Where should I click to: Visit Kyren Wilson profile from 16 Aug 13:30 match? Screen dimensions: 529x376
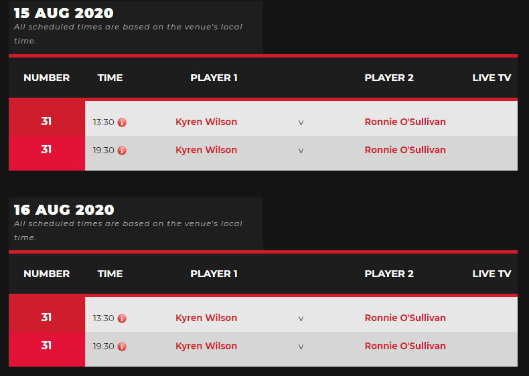pos(206,318)
